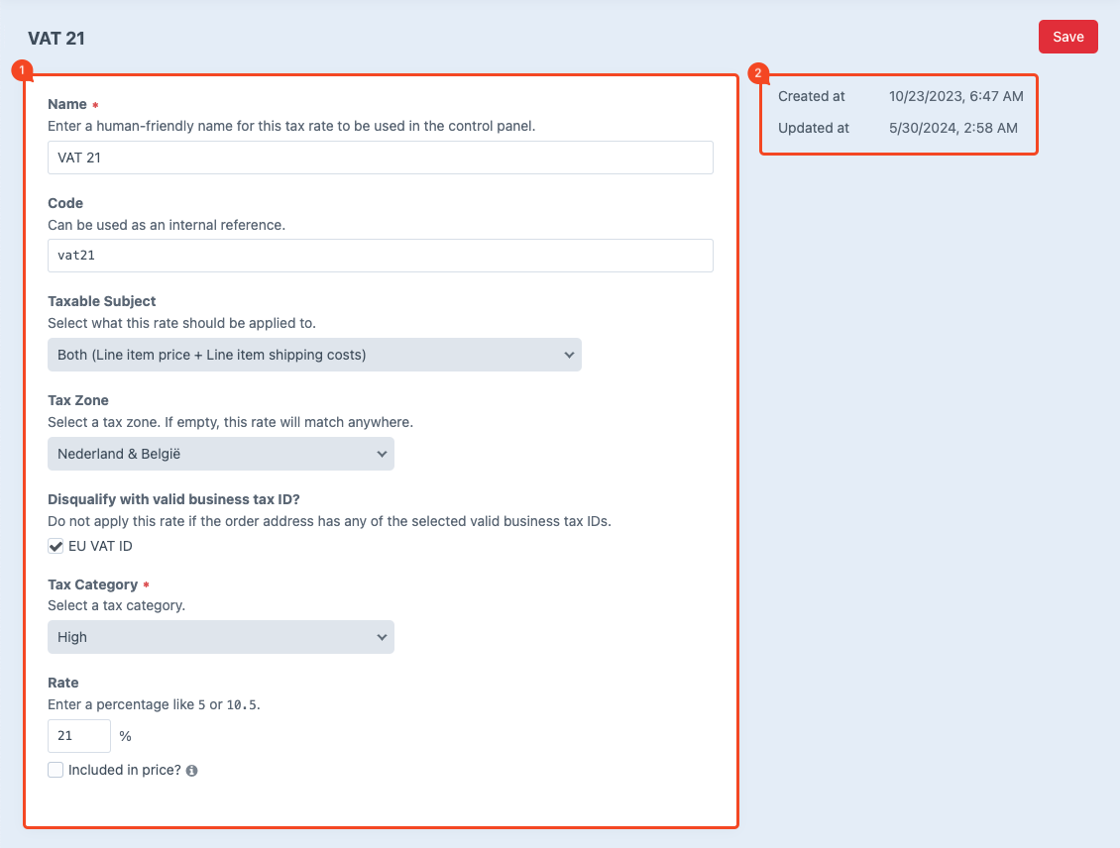Click the Taxable Subject field label
The height and width of the screenshot is (848, 1120).
pos(102,301)
